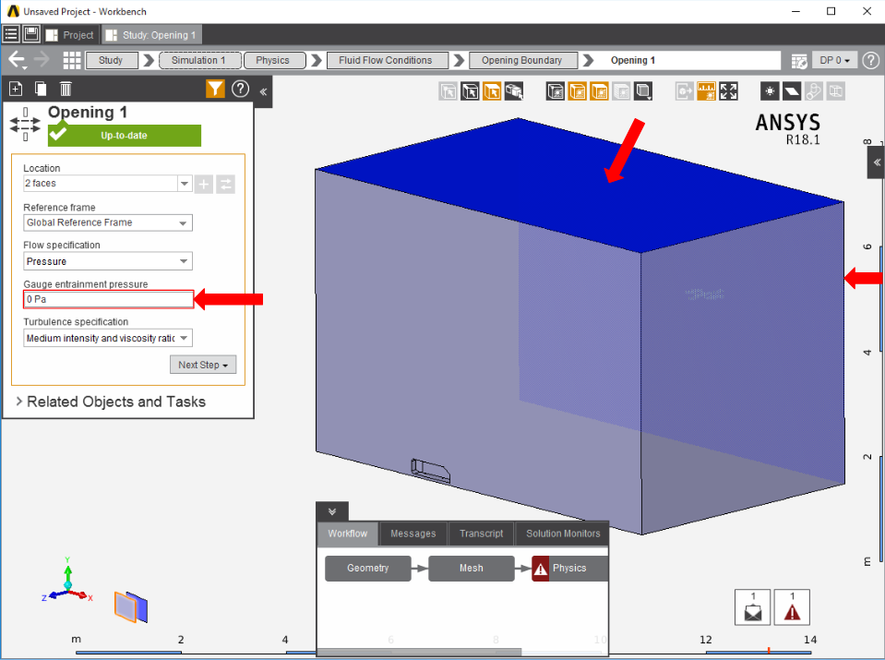Fit view with the expand arrows icon

coord(728,90)
